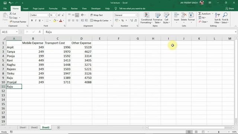Apply the red Font Color swatch
This screenshot has height=134, width=238.
[x=61, y=20]
